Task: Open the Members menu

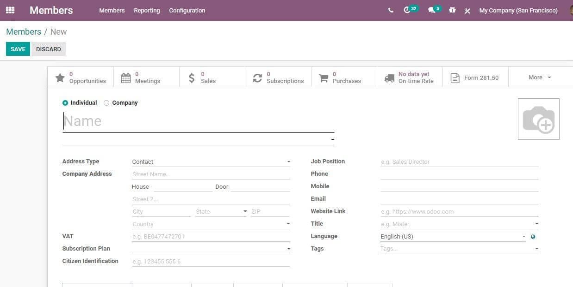Action: [112, 10]
